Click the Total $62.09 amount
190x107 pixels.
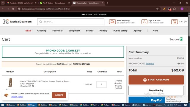(178, 70)
